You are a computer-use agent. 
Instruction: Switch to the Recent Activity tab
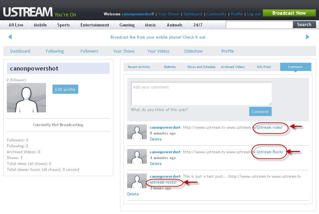pos(139,67)
